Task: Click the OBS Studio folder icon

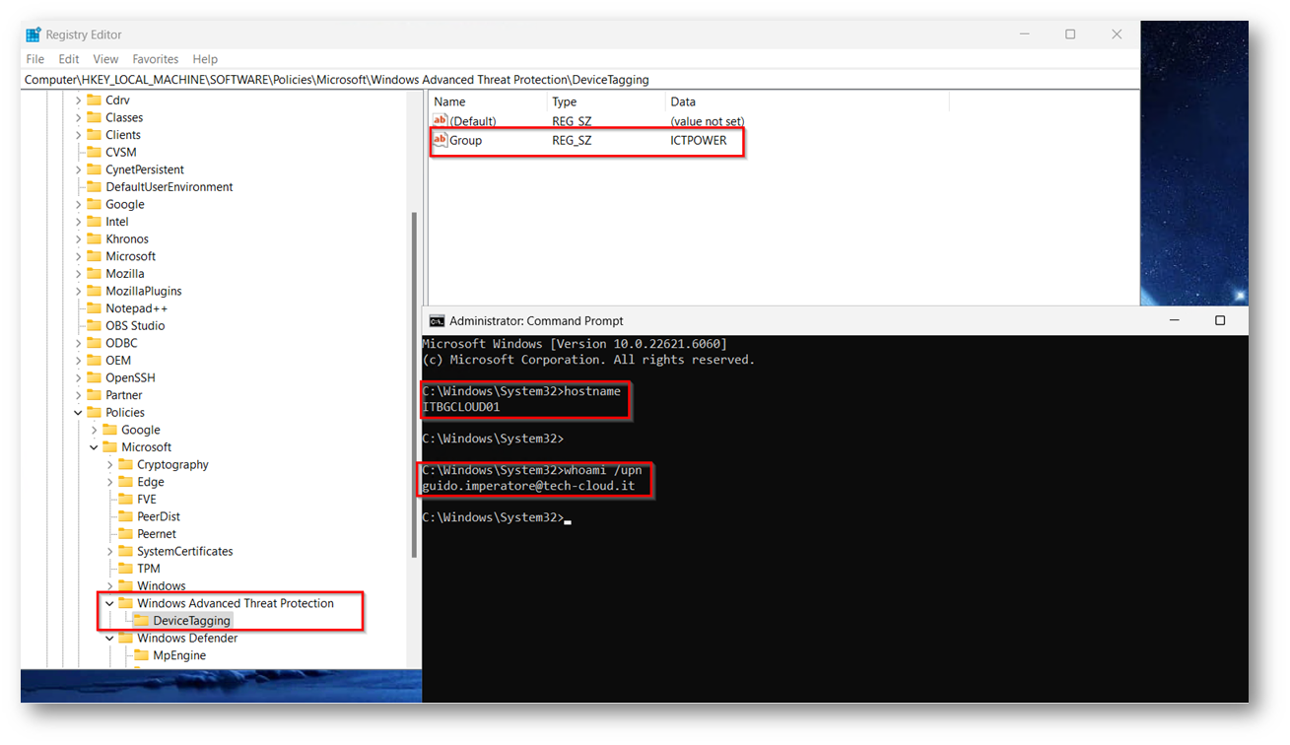Action: [95, 325]
